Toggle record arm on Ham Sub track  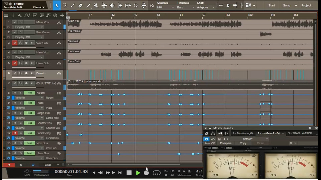[x=26, y=63]
